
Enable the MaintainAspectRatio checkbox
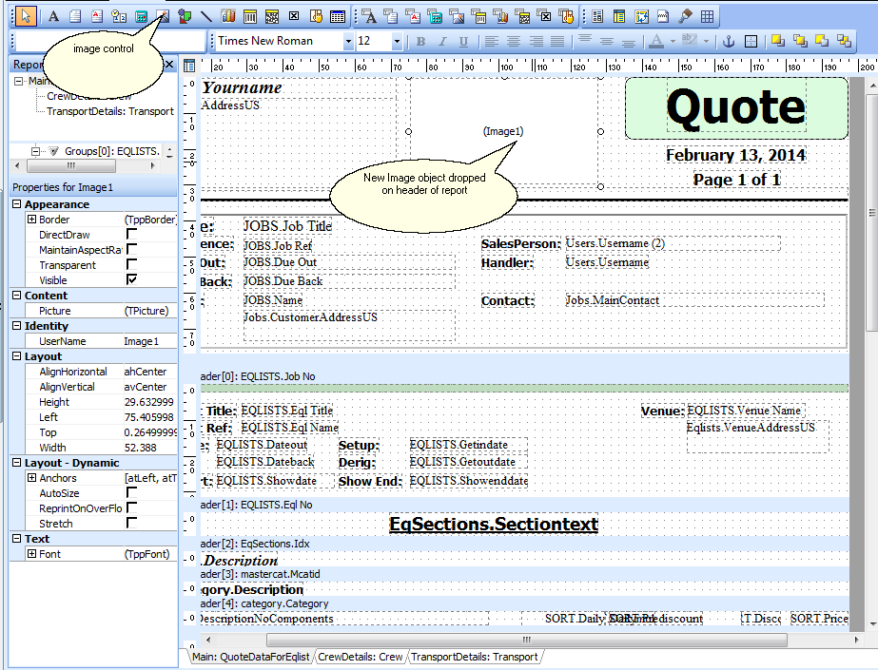(x=131, y=250)
